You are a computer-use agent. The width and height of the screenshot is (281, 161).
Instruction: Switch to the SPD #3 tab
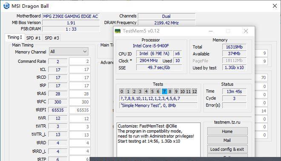(52, 38)
